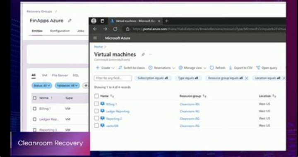Screen dimensions: 298x157
Task: Tick the header checkbox in the Recovery Group entities table
Action: [x=35, y=98]
